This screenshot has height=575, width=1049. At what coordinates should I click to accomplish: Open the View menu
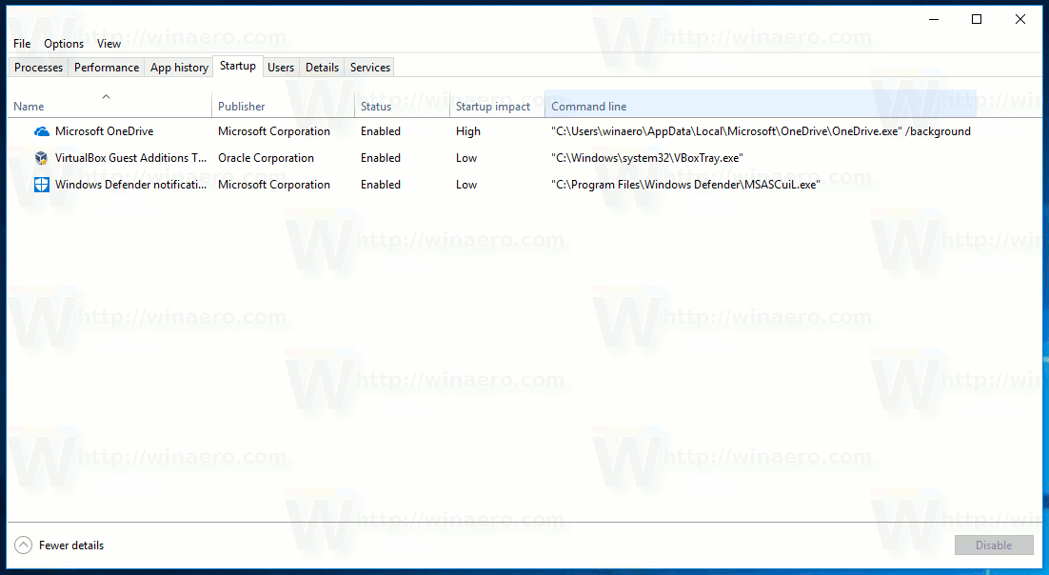click(109, 43)
